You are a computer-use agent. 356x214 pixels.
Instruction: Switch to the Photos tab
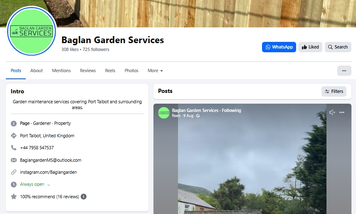click(x=131, y=71)
